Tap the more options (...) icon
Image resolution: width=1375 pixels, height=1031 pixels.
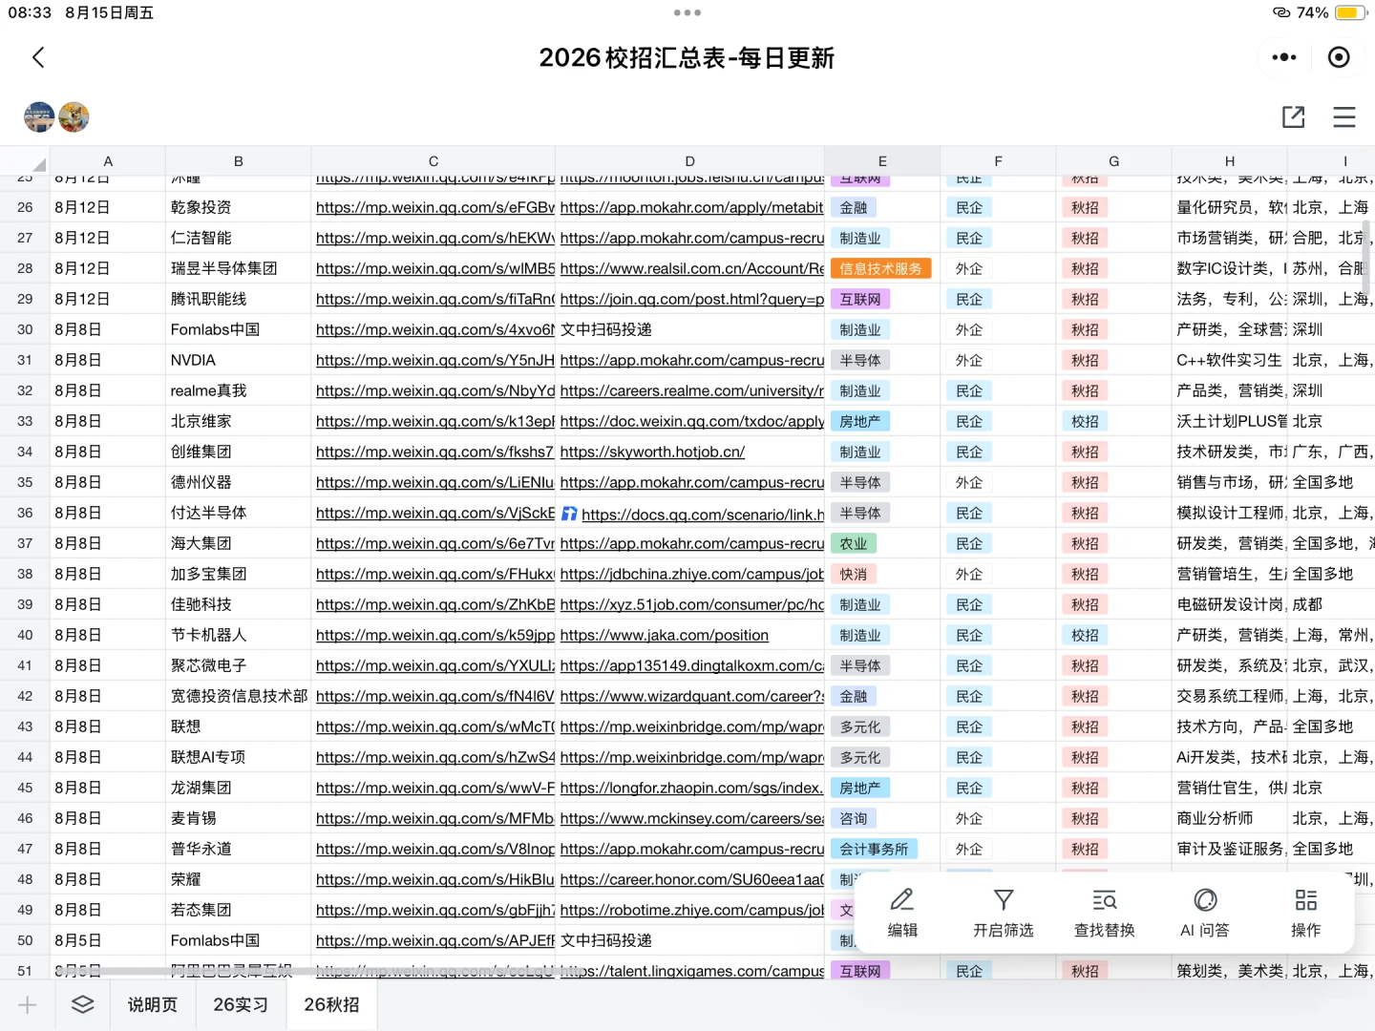(1282, 57)
